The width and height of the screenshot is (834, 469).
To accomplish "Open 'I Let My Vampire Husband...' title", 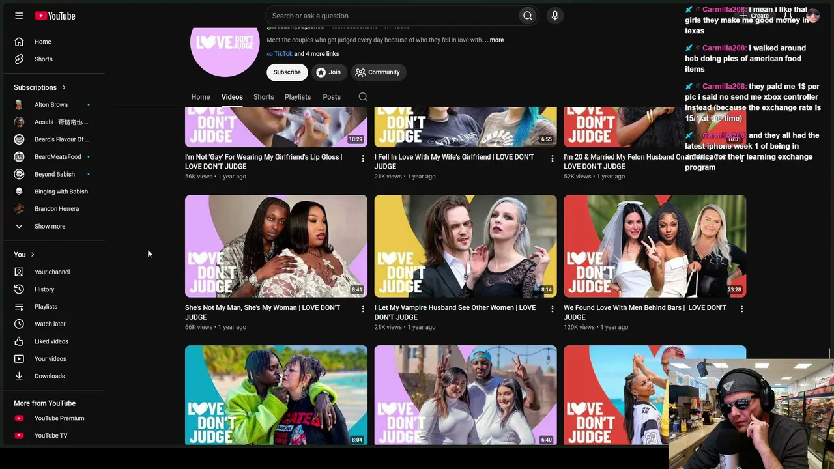I will [455, 313].
